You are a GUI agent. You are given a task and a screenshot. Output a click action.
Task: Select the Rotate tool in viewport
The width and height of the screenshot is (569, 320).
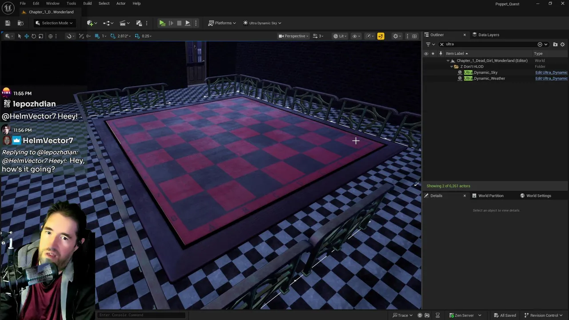[x=34, y=36]
